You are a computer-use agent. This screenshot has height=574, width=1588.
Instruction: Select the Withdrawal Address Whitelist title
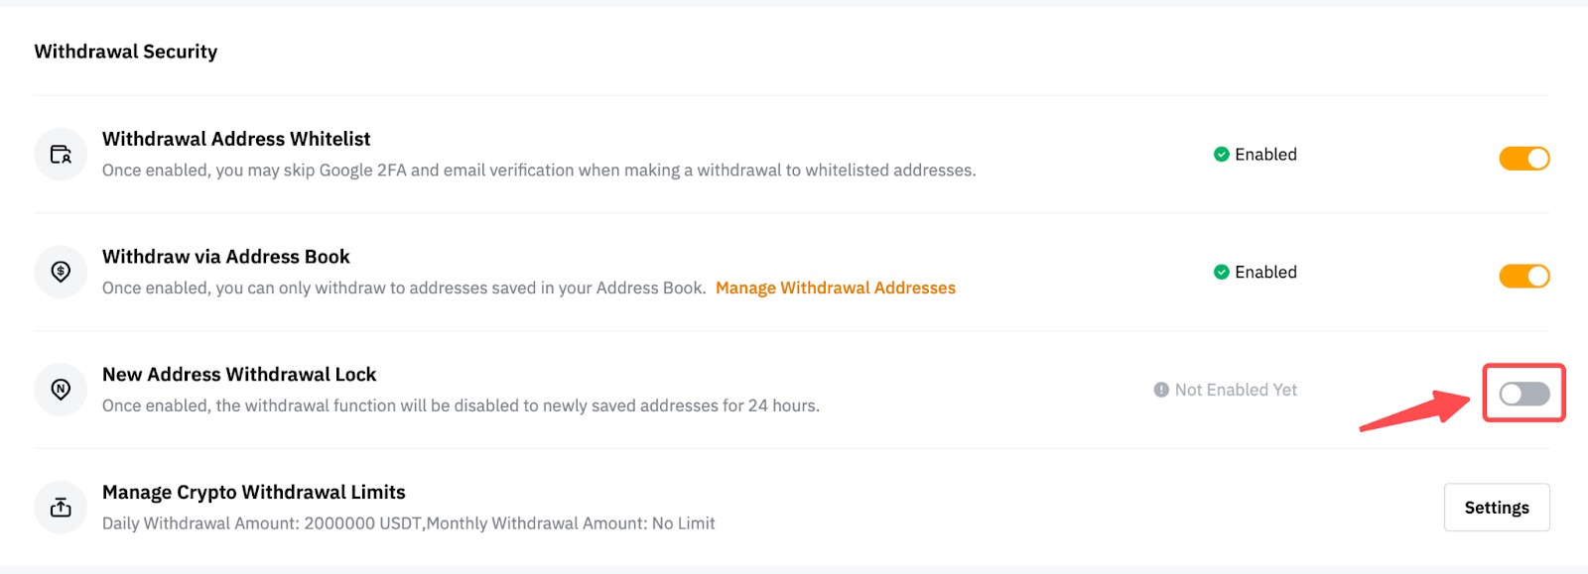[x=236, y=140]
